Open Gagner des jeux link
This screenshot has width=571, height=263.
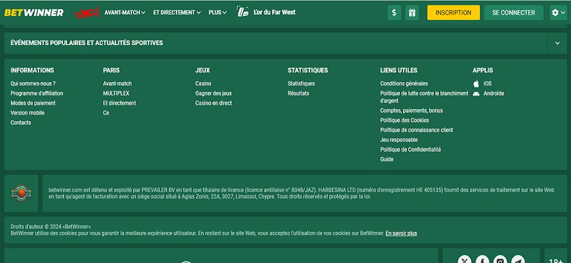coord(213,93)
